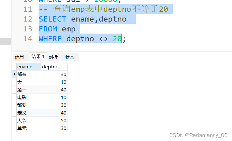
Task: Click the number 20 on line 14
Action: tap(117, 39)
